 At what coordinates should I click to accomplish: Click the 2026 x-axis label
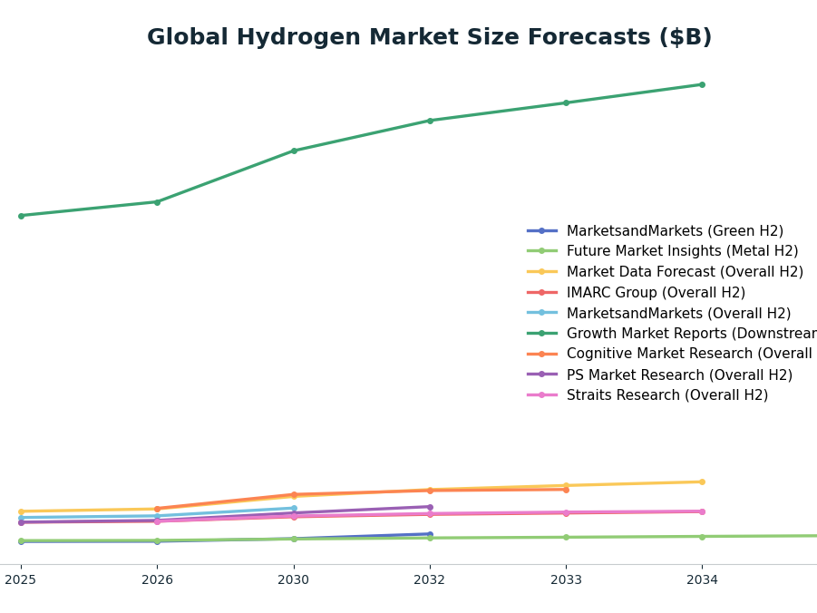tap(158, 580)
